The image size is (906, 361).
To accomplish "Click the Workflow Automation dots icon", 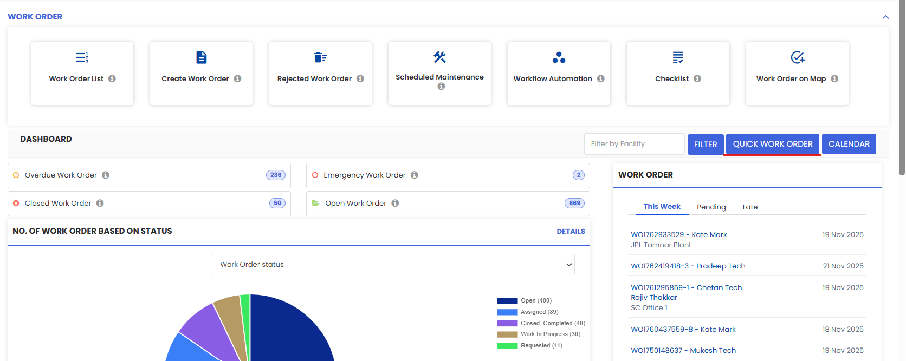I will pyautogui.click(x=559, y=57).
